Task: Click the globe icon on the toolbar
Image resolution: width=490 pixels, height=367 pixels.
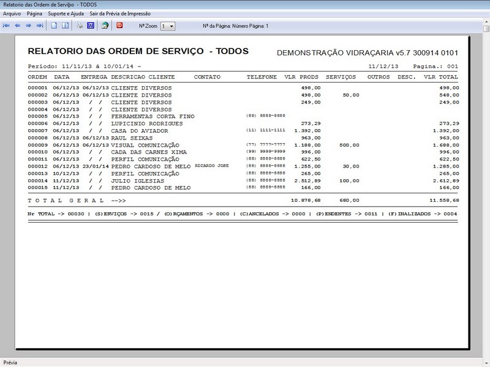Action: (105, 25)
